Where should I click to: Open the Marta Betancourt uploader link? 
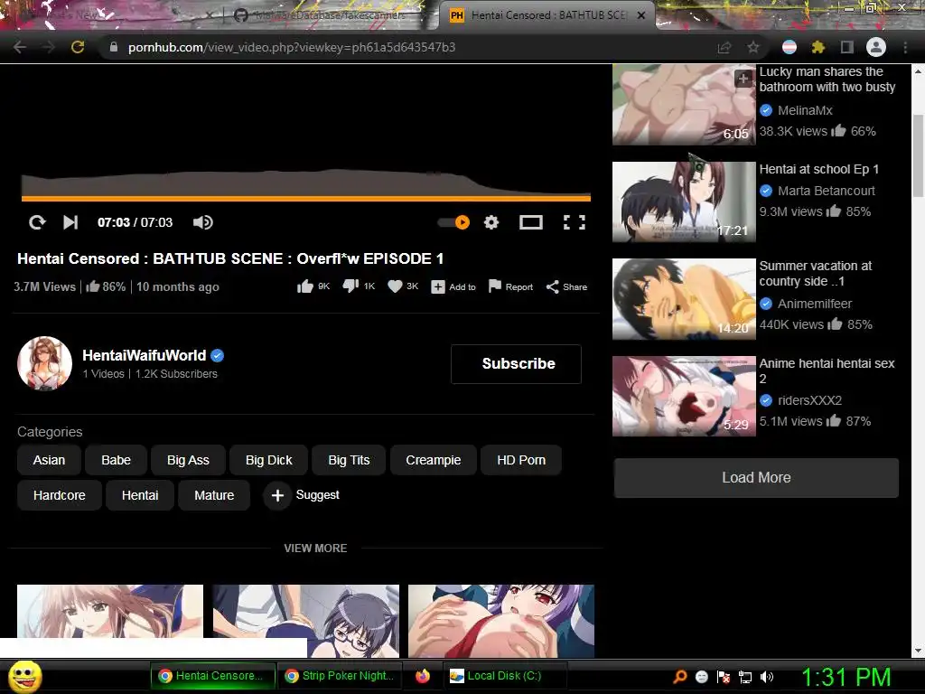click(x=826, y=191)
